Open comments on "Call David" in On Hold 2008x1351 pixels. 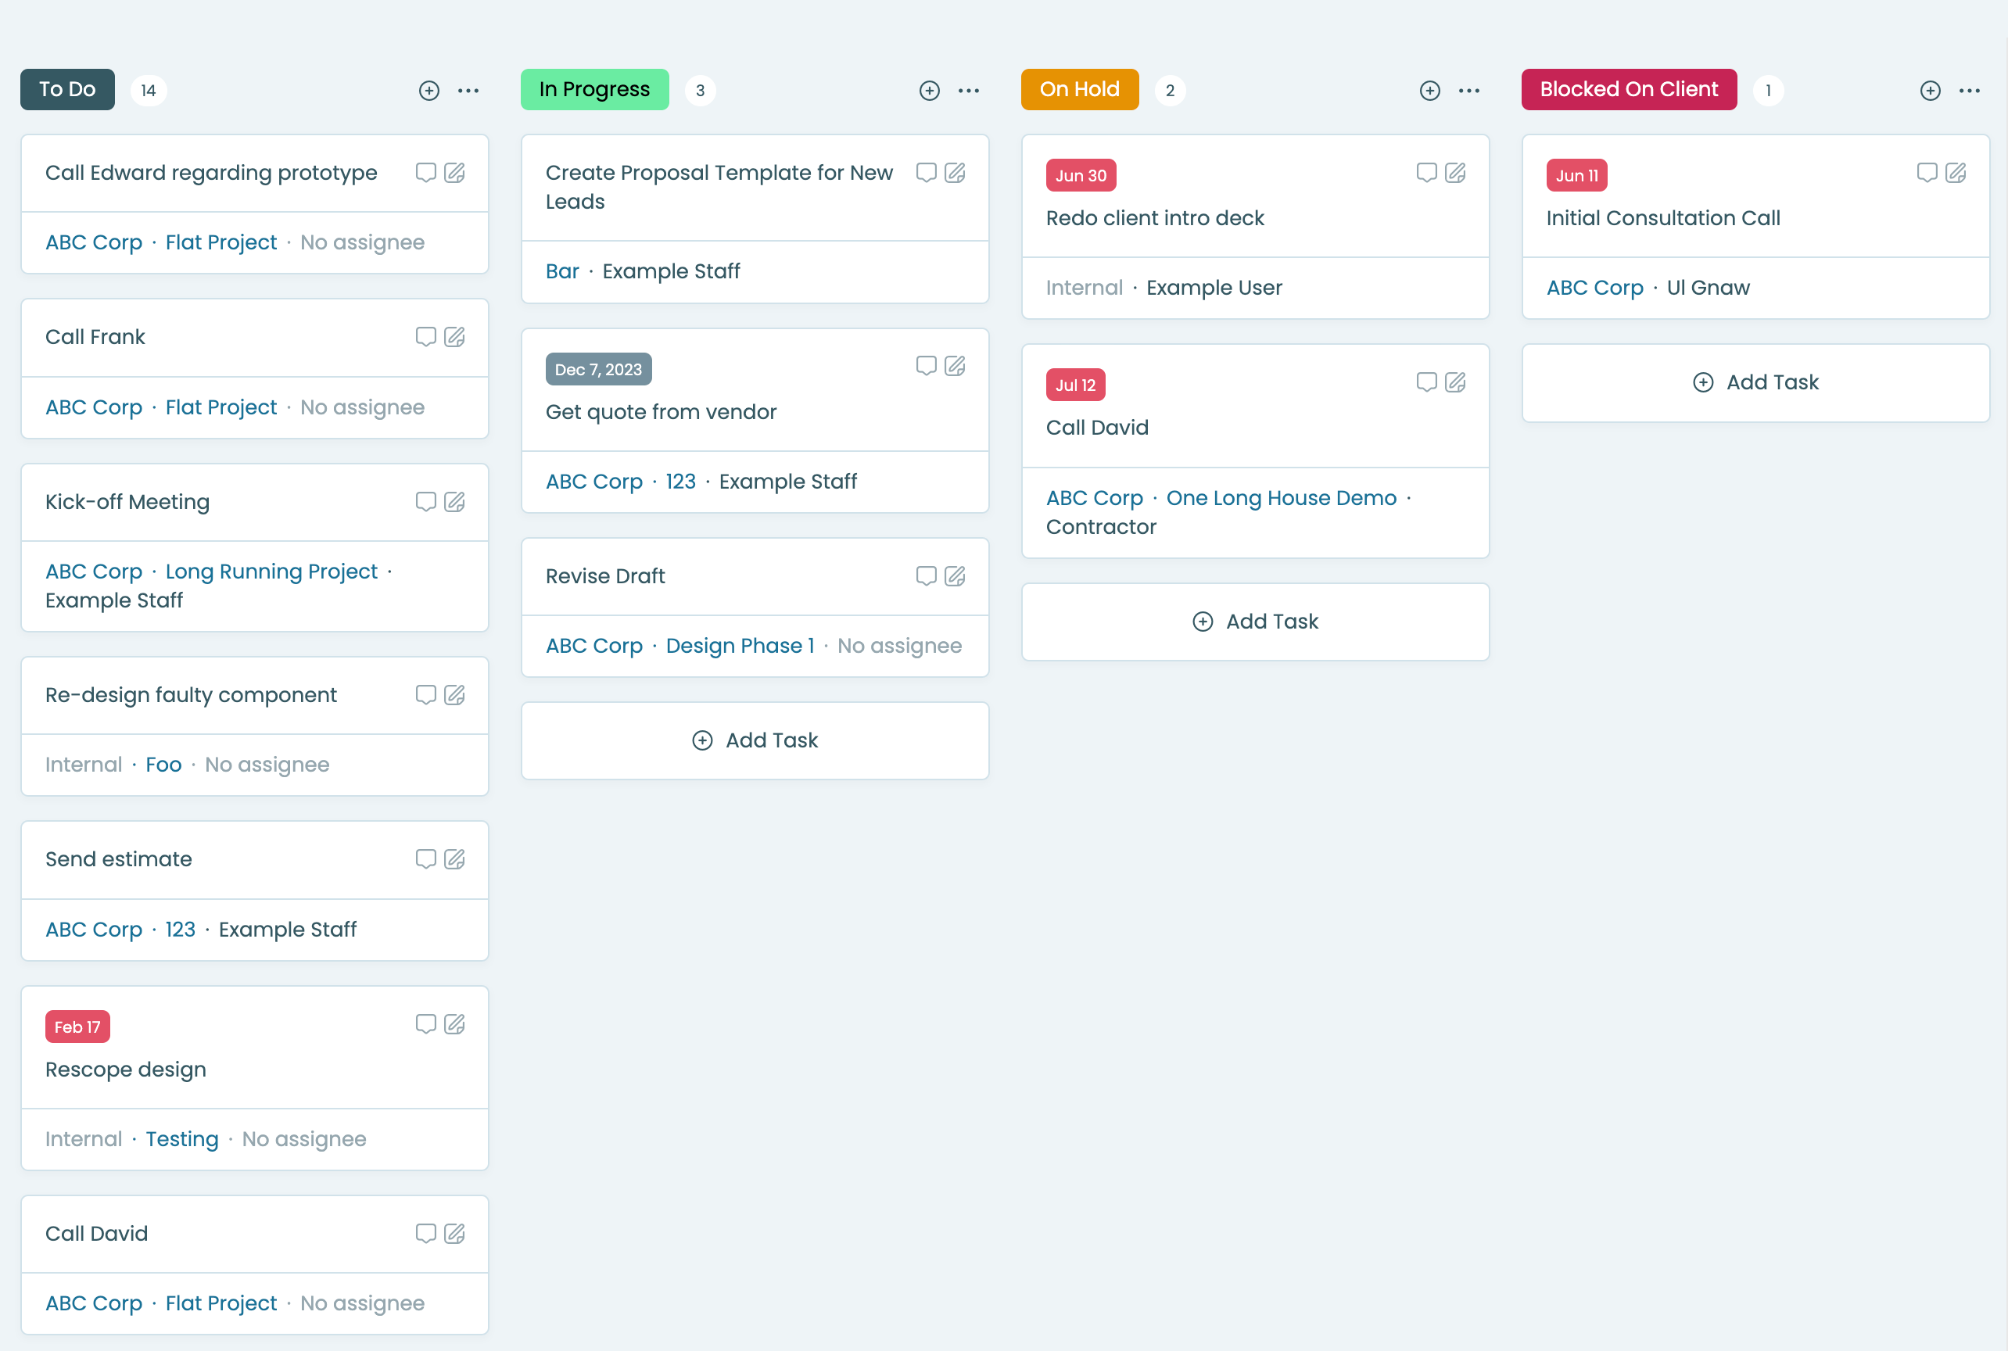point(1426,382)
